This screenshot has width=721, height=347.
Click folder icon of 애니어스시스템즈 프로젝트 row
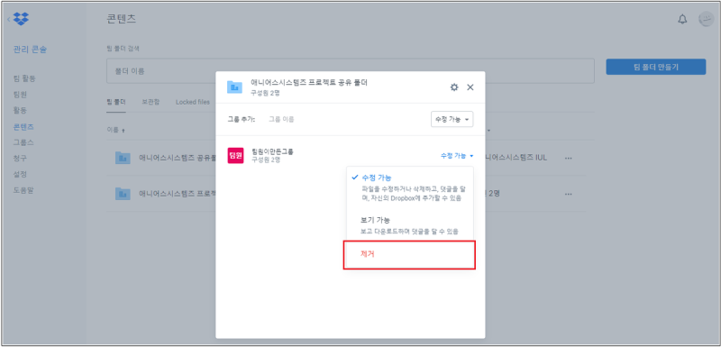[123, 194]
